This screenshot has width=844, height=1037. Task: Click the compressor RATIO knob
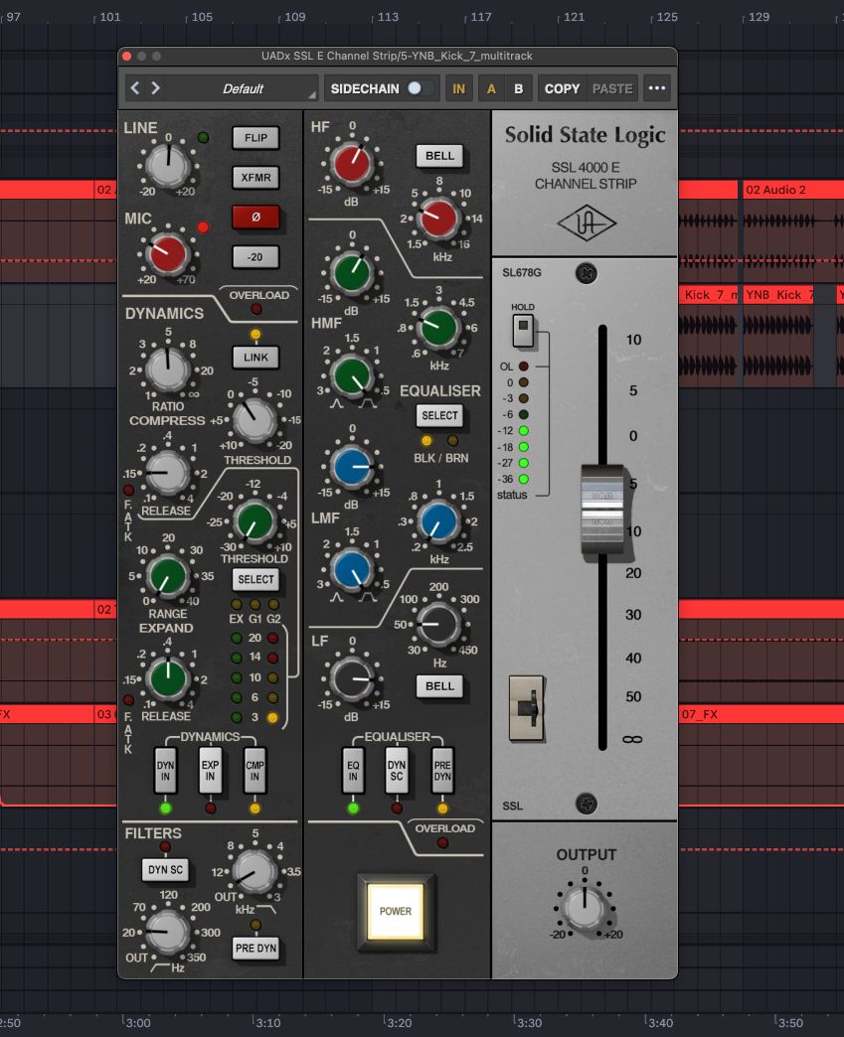pos(168,370)
